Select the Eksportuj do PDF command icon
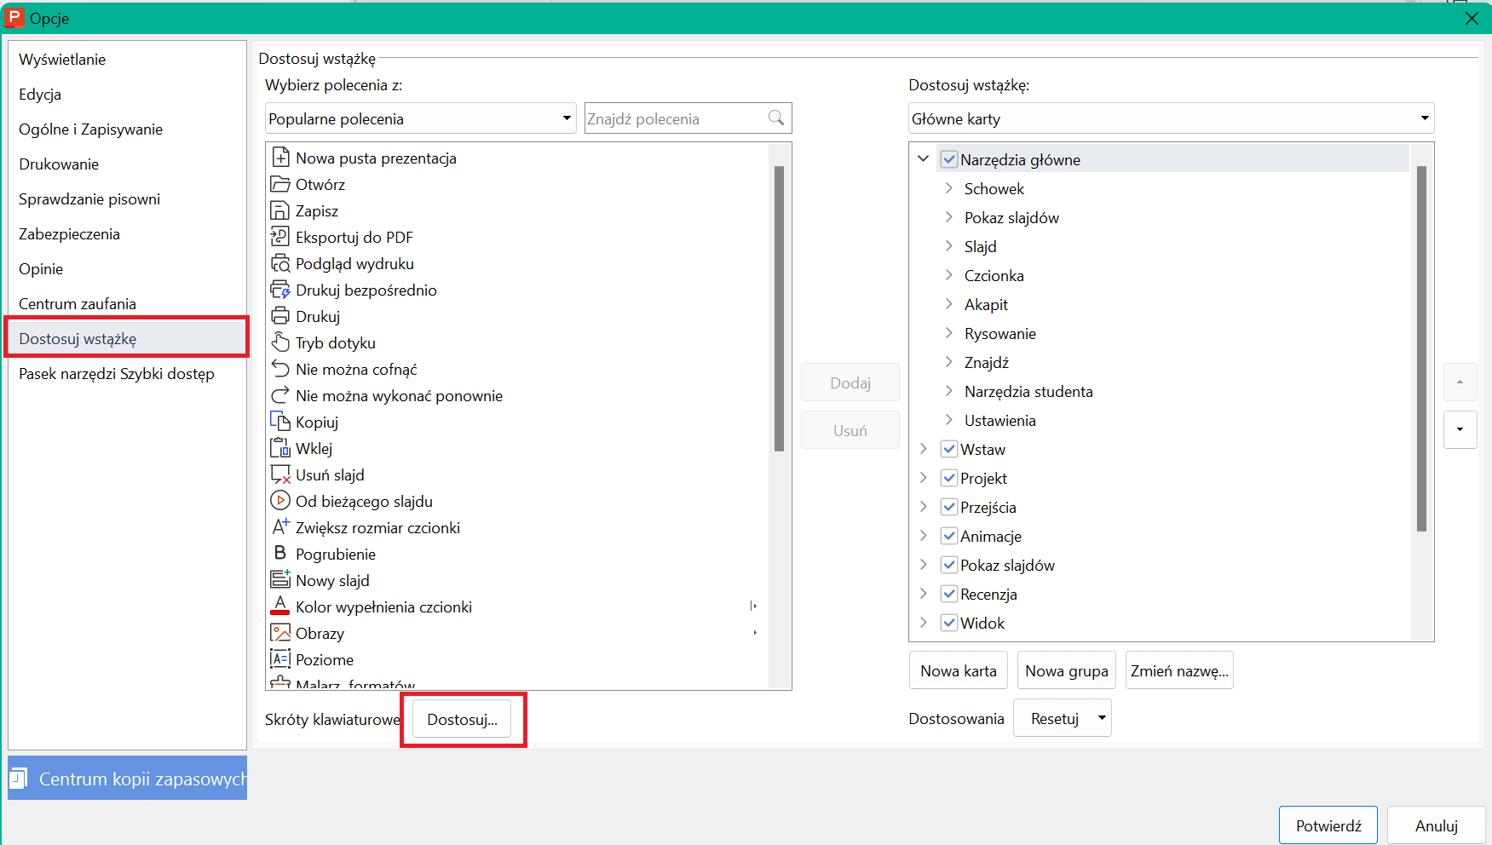This screenshot has width=1492, height=845. tap(279, 237)
